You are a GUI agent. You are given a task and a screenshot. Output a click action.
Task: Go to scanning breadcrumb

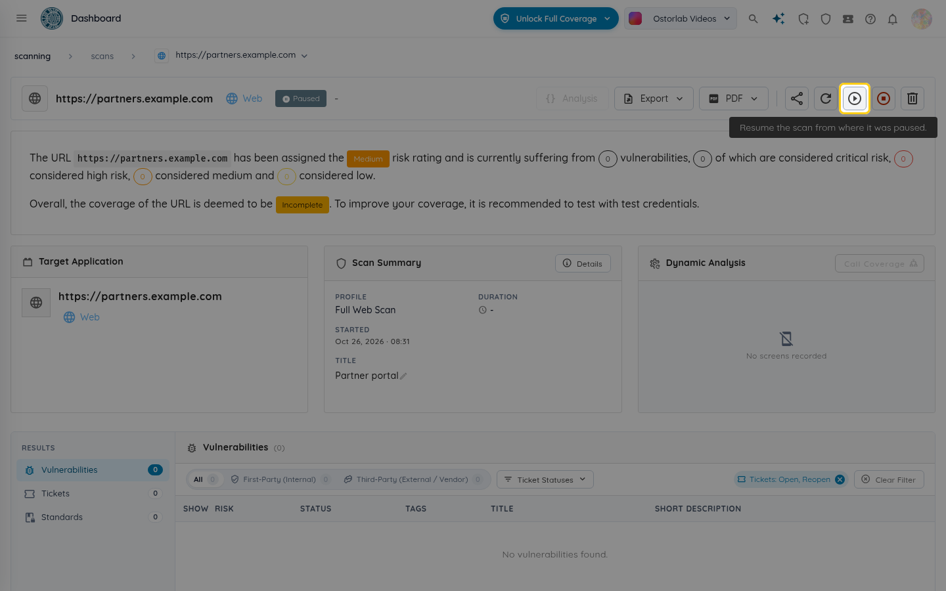click(x=33, y=56)
